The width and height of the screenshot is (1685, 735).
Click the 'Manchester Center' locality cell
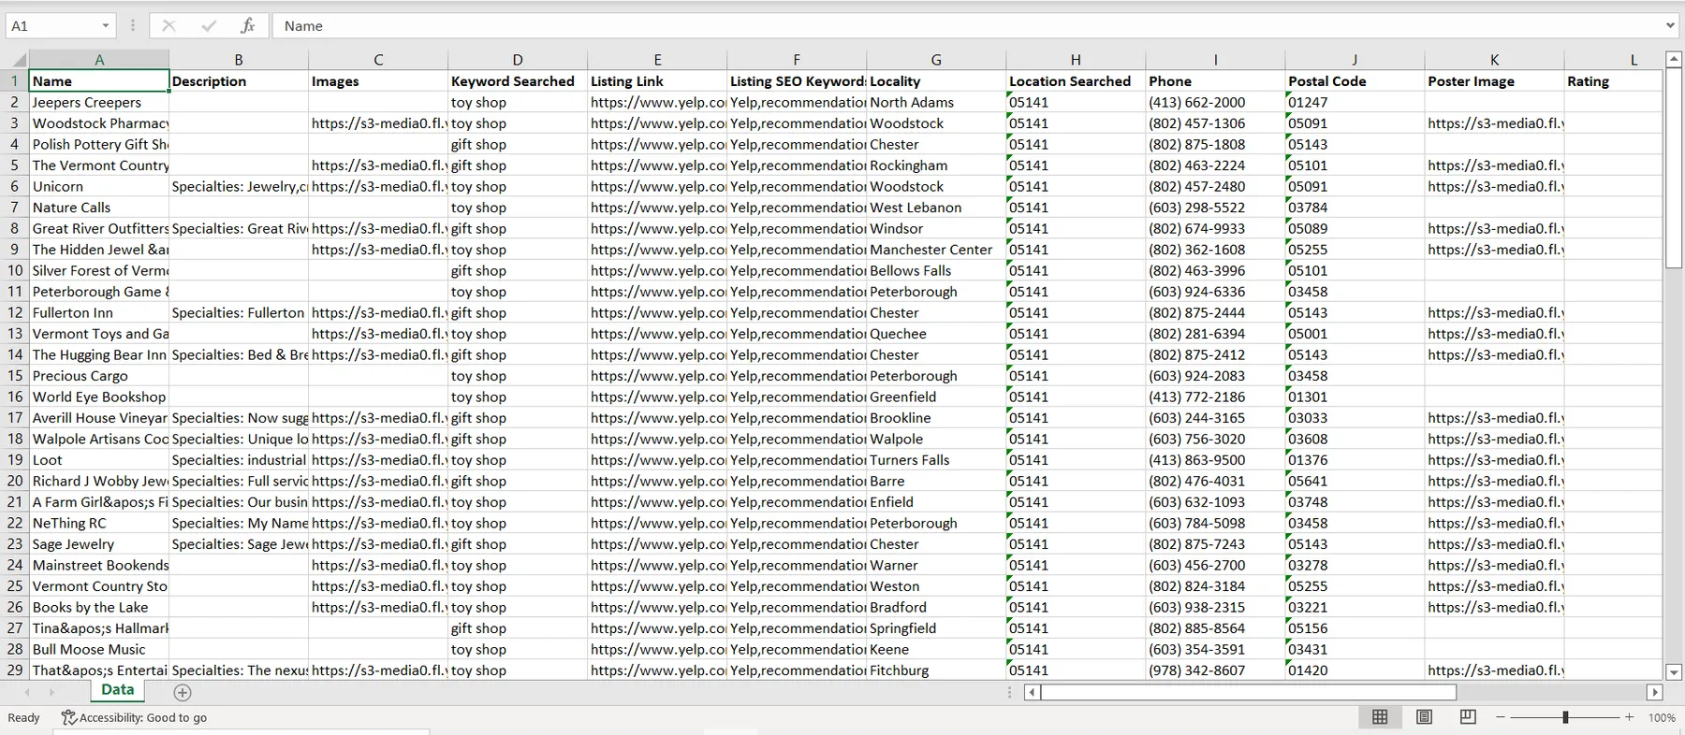coord(936,250)
